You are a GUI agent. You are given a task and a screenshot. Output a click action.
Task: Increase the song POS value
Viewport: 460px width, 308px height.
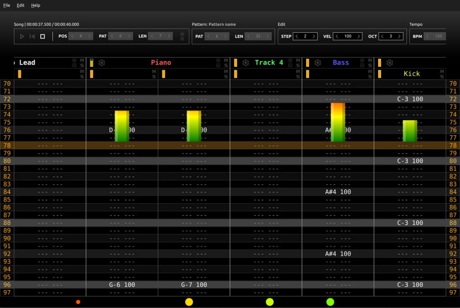[x=89, y=36]
